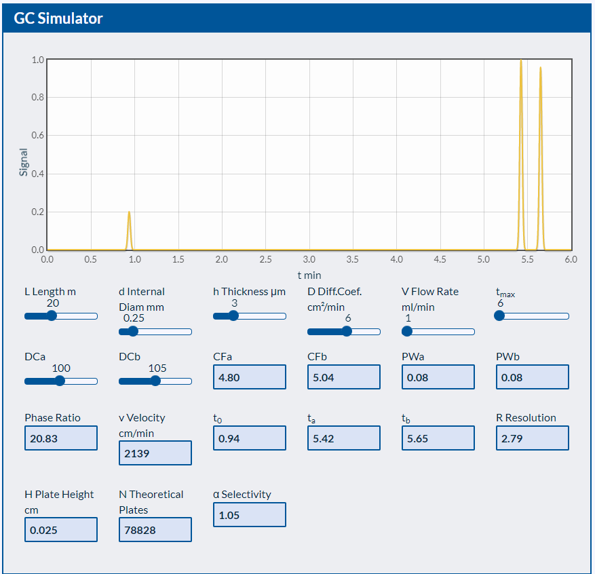
Task: Click the α Selectivity field showing 1.05
Action: (249, 514)
